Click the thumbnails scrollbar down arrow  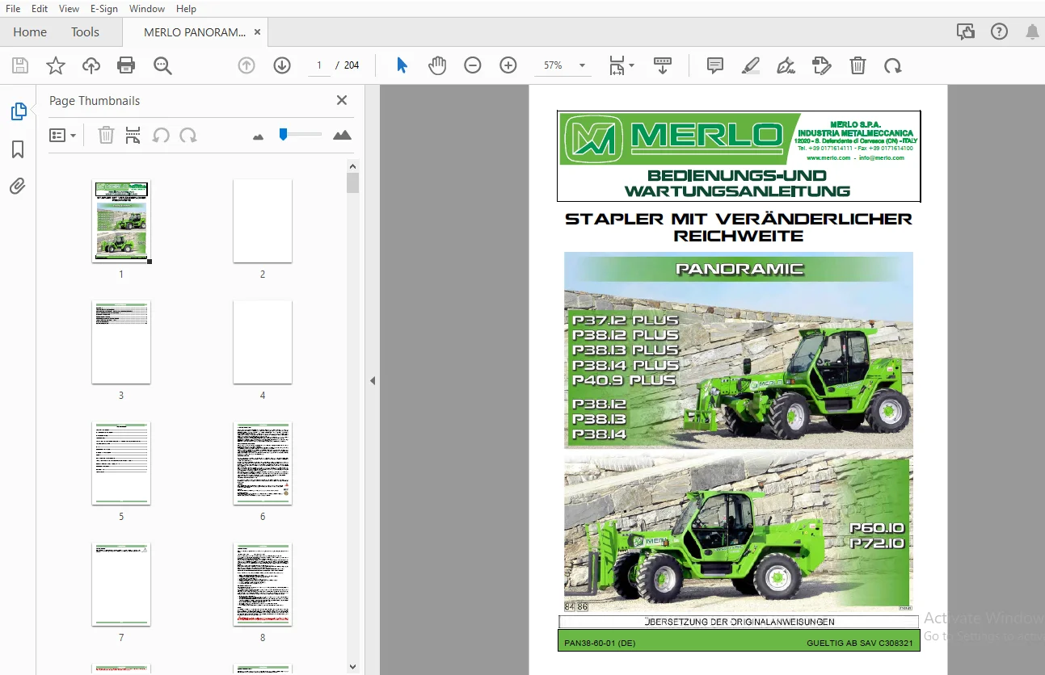(x=352, y=667)
